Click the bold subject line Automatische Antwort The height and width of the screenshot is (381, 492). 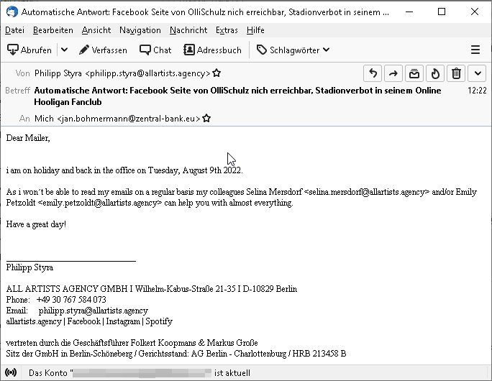tap(237, 96)
